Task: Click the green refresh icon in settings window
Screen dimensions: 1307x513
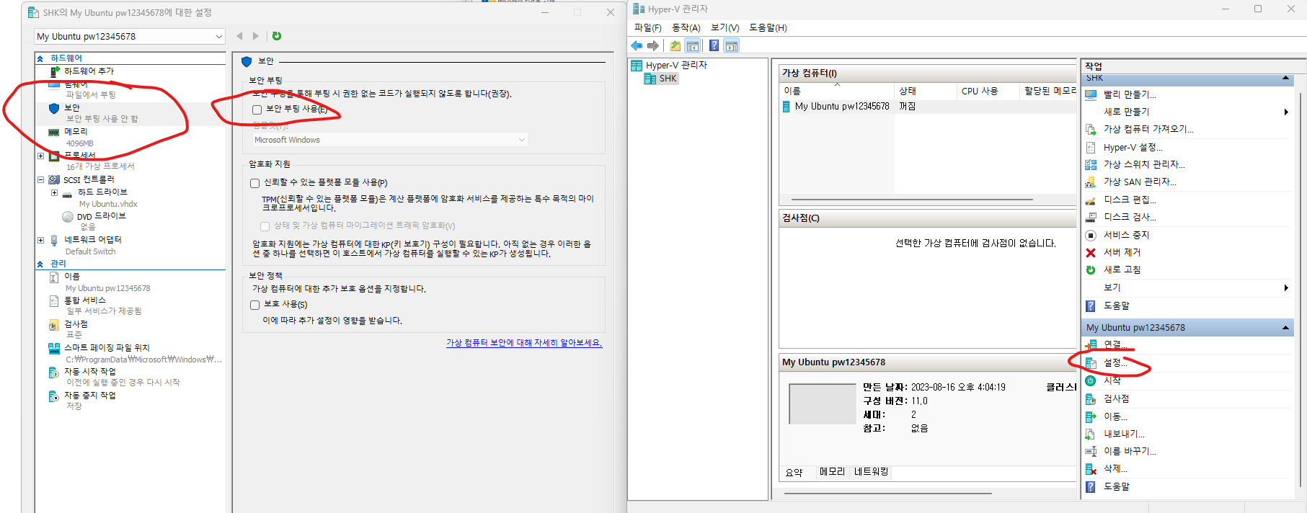Action: click(x=277, y=36)
